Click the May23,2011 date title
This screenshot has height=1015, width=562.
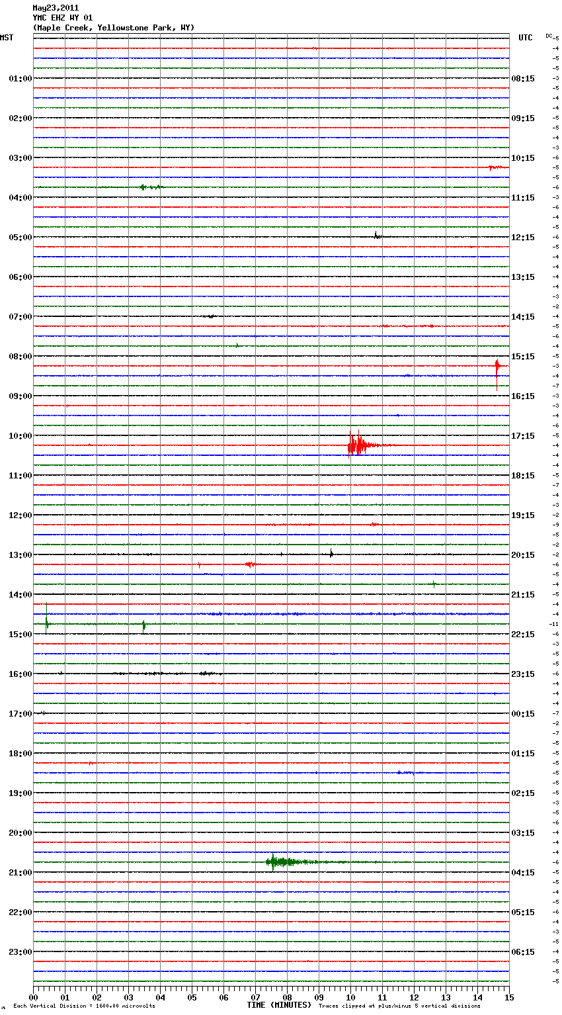pyautogui.click(x=56, y=8)
